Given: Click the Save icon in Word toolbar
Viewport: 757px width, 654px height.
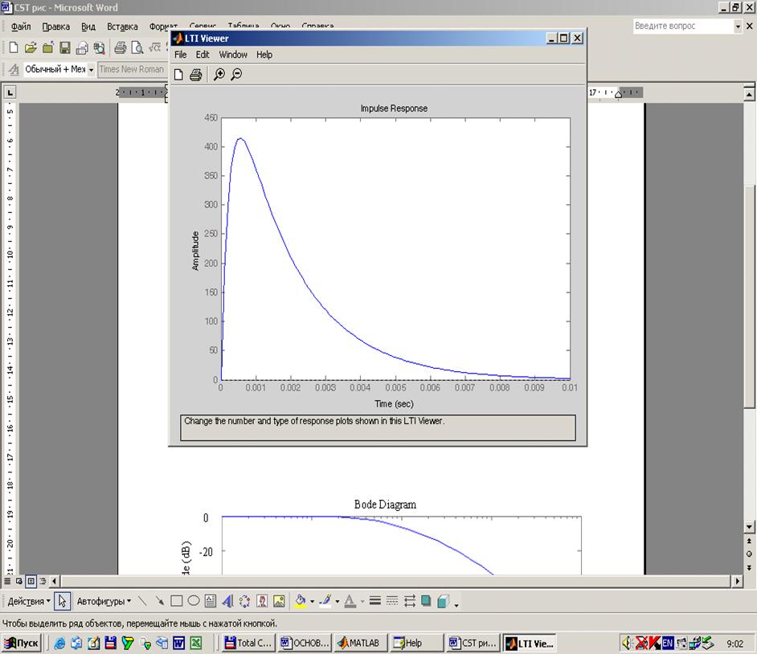Looking at the screenshot, I should pos(65,48).
